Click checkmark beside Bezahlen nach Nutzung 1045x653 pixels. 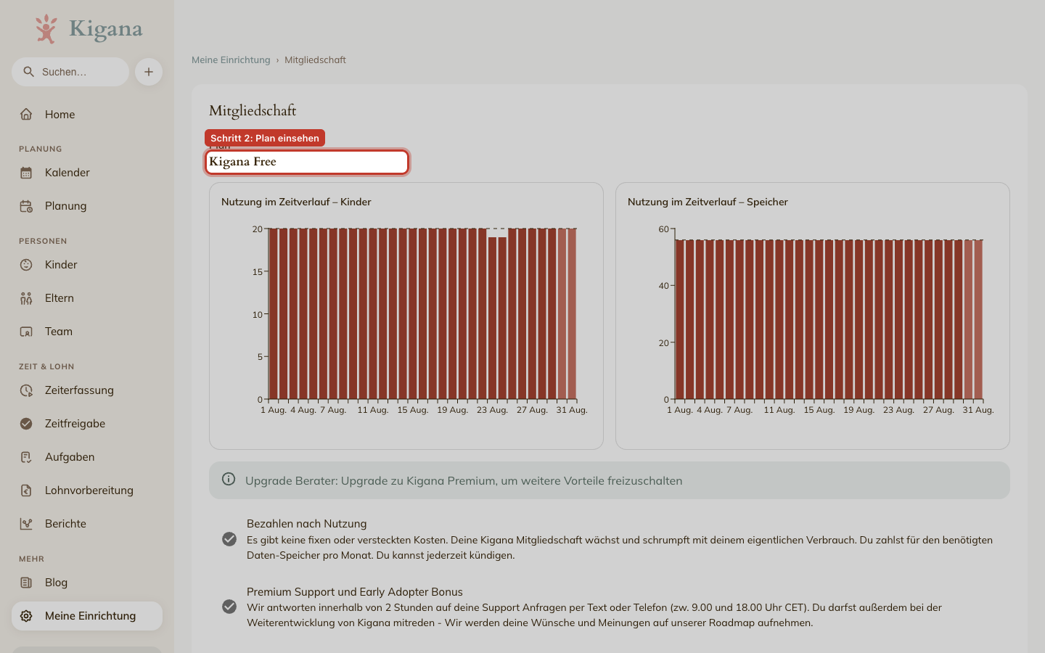pos(229,539)
